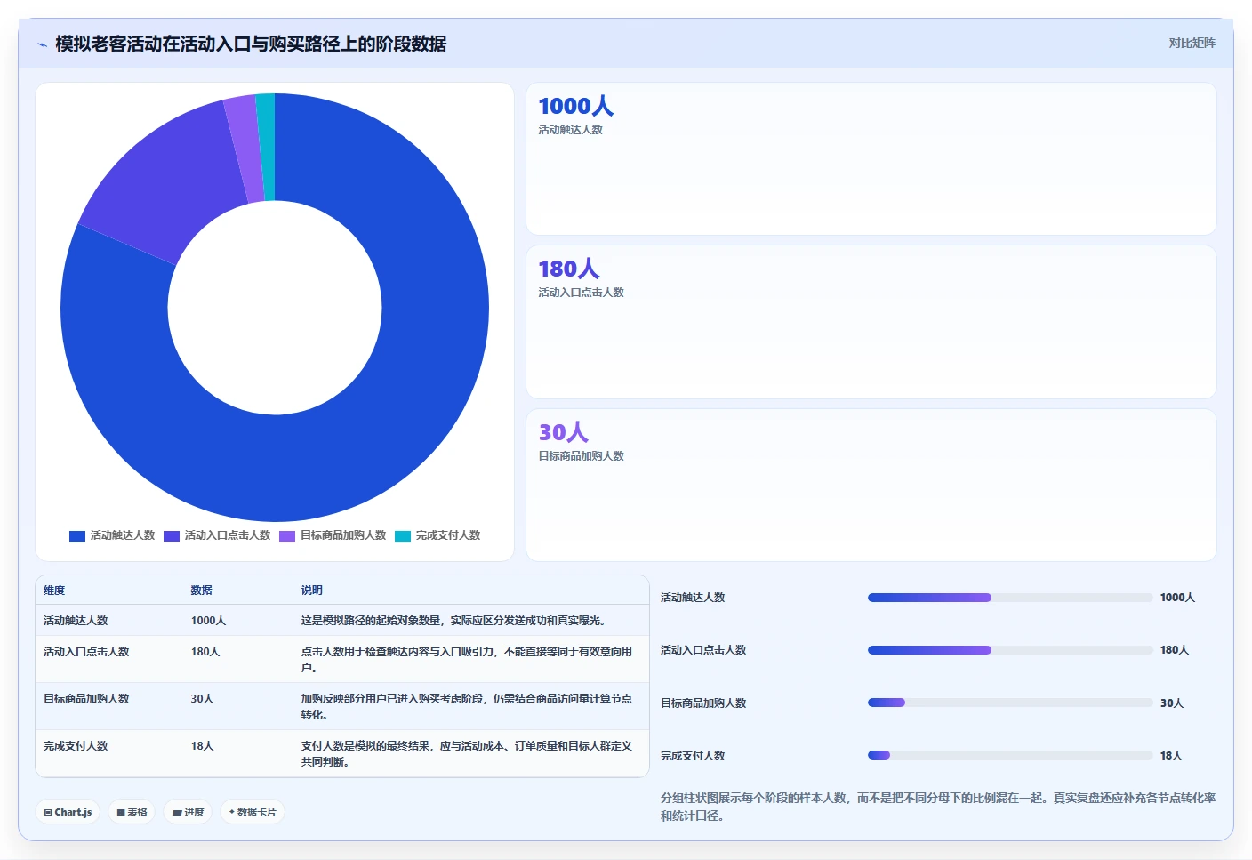Image resolution: width=1252 pixels, height=860 pixels.
Task: Click the light purple donut segment
Action: (245, 149)
